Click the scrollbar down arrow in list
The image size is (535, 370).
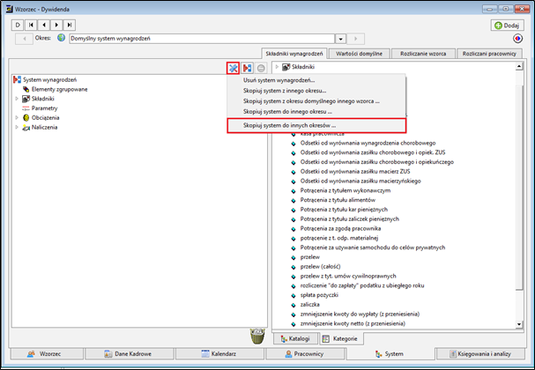click(x=519, y=324)
